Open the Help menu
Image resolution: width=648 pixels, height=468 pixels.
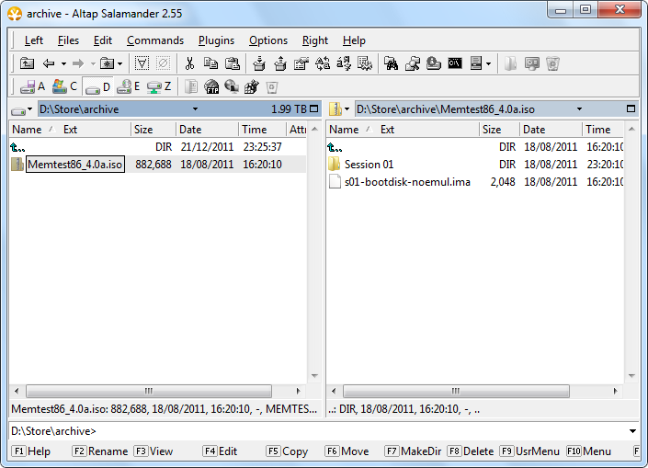point(354,40)
